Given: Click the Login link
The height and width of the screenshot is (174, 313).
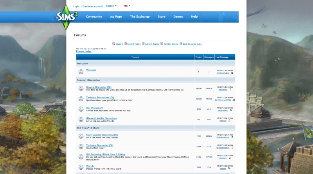Looking at the screenshot, I should pyautogui.click(x=76, y=6).
